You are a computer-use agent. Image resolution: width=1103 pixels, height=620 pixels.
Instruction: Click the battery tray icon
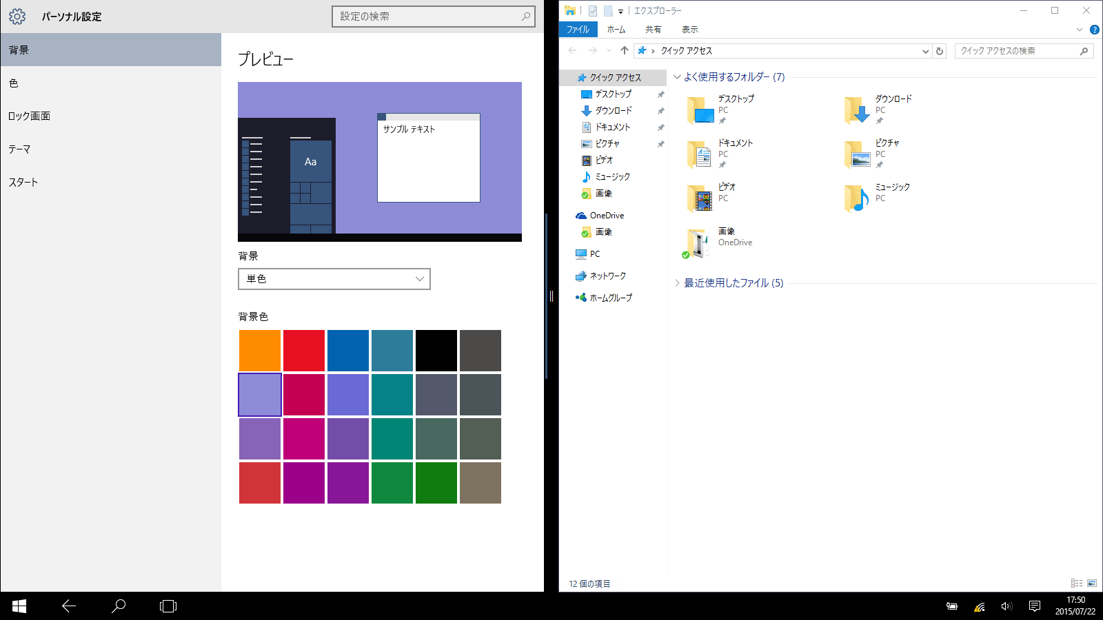[x=952, y=606]
